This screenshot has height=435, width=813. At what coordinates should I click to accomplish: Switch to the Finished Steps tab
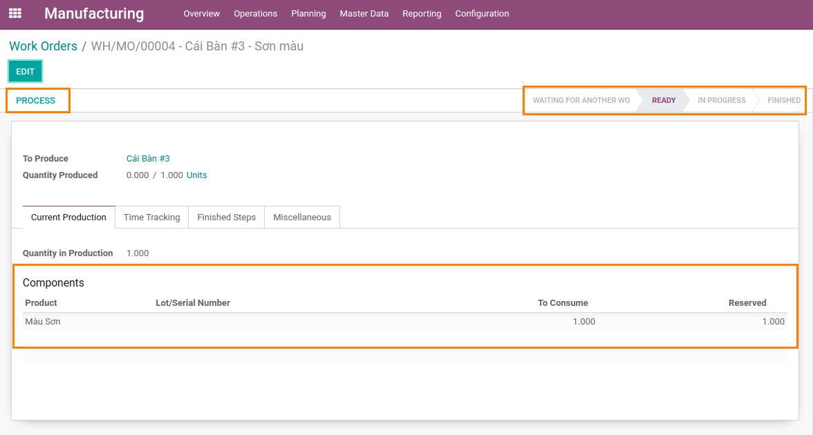point(227,217)
